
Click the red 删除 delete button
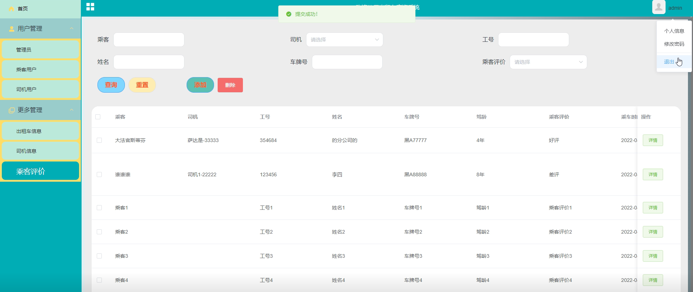tap(230, 85)
